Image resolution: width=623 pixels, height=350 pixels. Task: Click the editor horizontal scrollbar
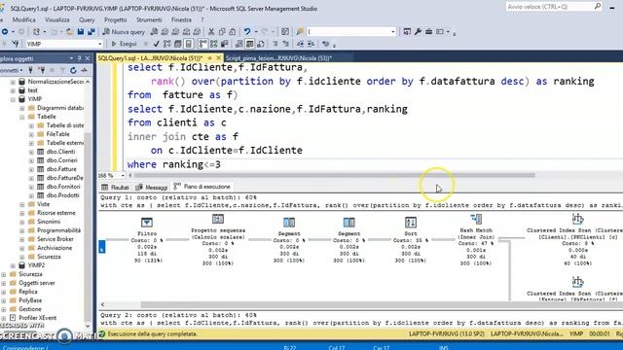(334, 175)
